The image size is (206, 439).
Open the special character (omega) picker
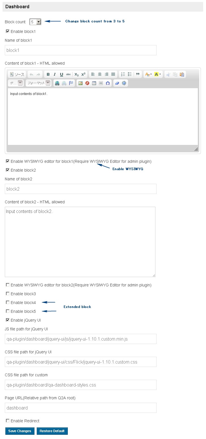[108, 83]
